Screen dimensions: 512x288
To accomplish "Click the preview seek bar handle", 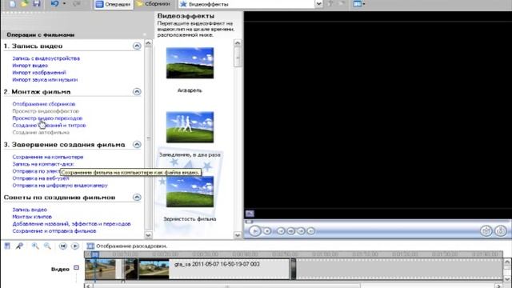I will (249, 222).
